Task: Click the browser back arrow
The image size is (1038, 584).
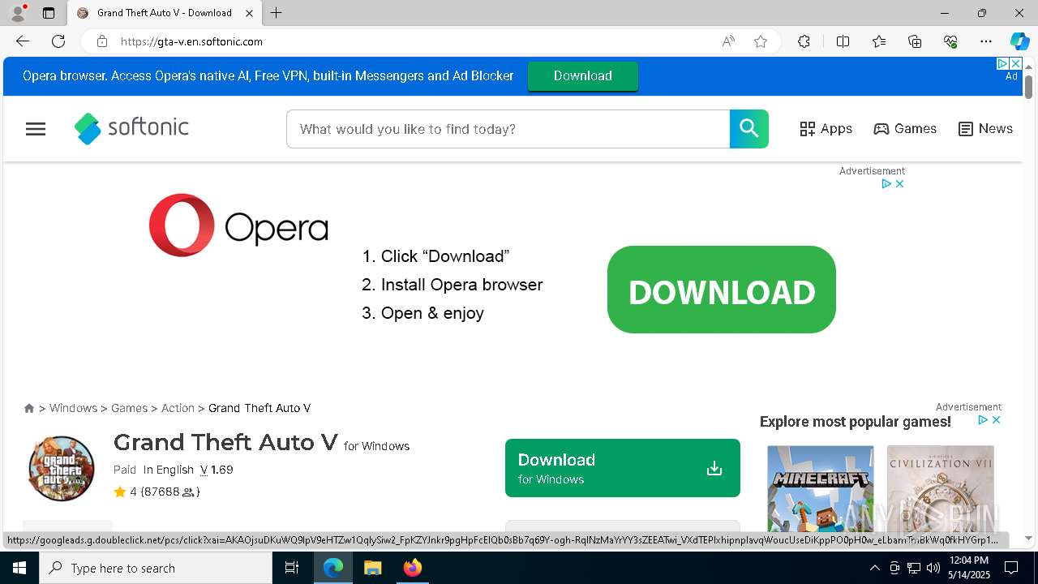Action: (x=23, y=41)
